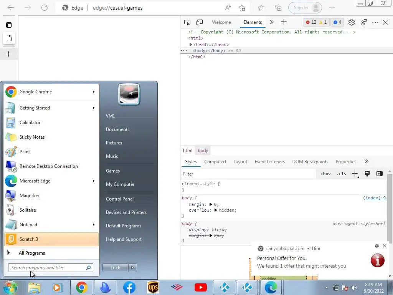Show more DevTools tabs chevron
The image size is (393, 295).
click(272, 22)
